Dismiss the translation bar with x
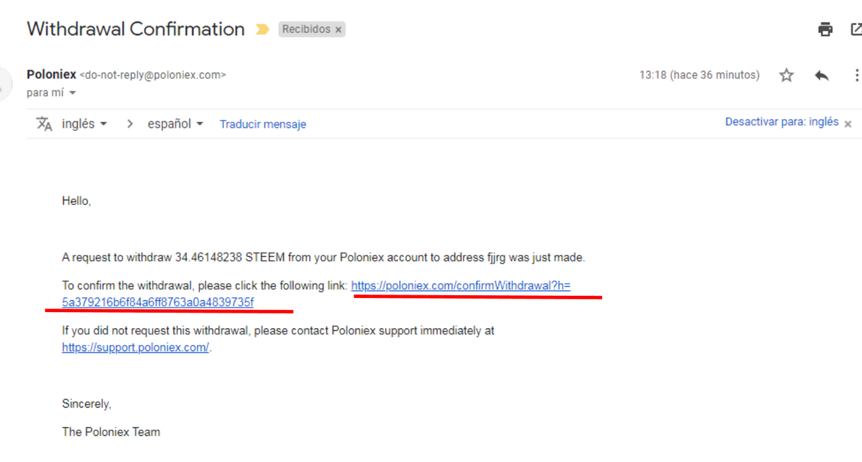This screenshot has width=862, height=462. [848, 124]
